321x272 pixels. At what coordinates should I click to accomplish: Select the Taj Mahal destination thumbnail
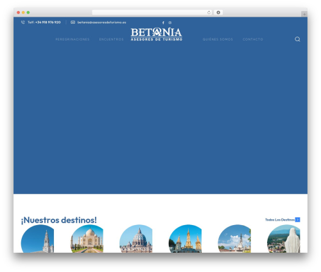(87, 239)
